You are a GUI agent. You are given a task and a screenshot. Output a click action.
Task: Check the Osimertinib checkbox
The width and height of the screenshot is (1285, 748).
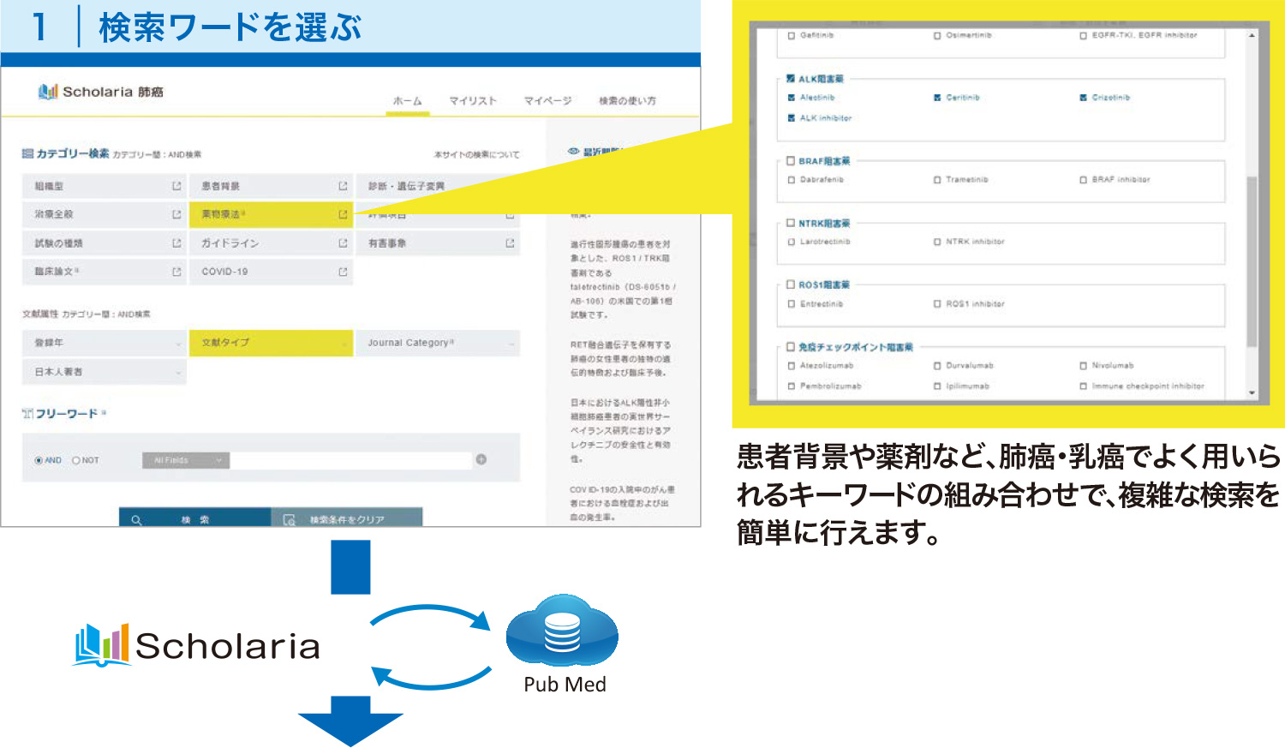click(937, 36)
